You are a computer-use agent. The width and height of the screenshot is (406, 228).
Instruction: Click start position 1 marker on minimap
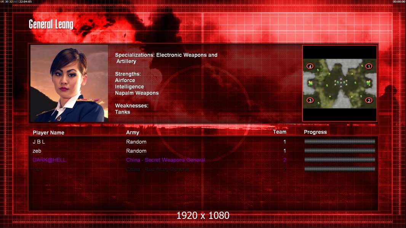pos(369,66)
